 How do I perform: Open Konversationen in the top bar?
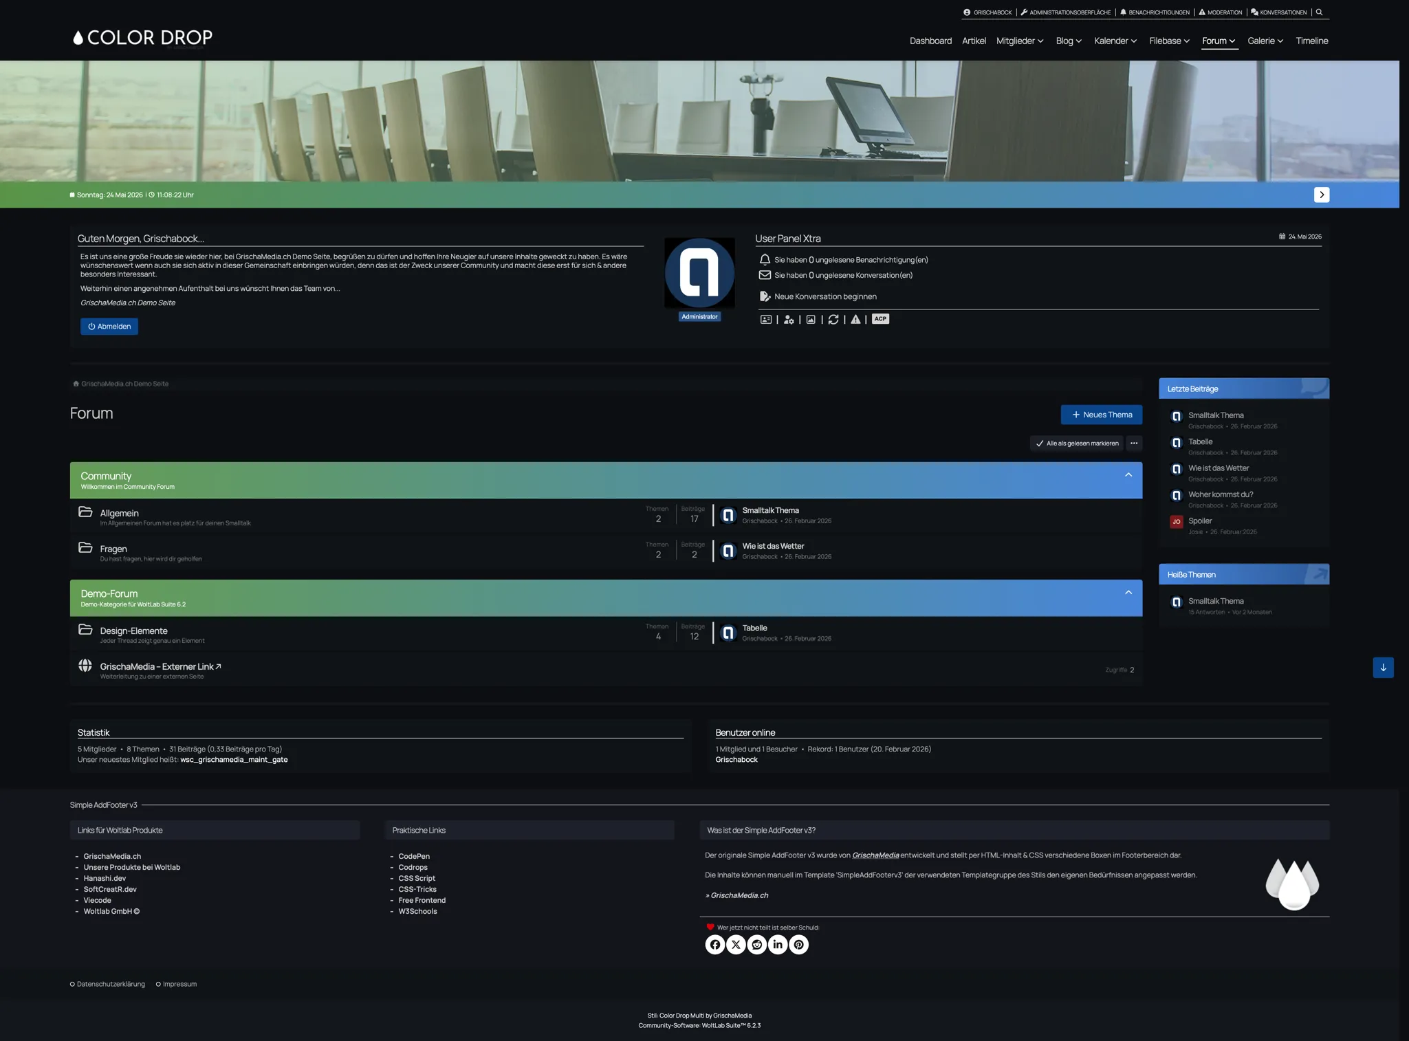coord(1279,12)
